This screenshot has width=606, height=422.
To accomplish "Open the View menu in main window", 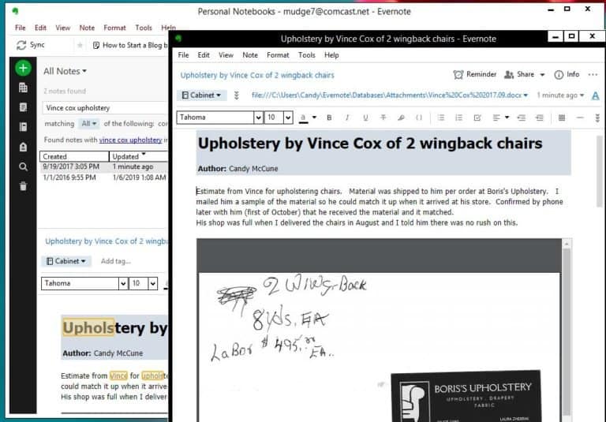I will click(x=62, y=28).
